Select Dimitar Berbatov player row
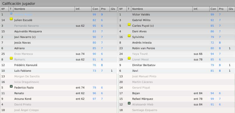This screenshot has height=113, width=235. (177, 65)
